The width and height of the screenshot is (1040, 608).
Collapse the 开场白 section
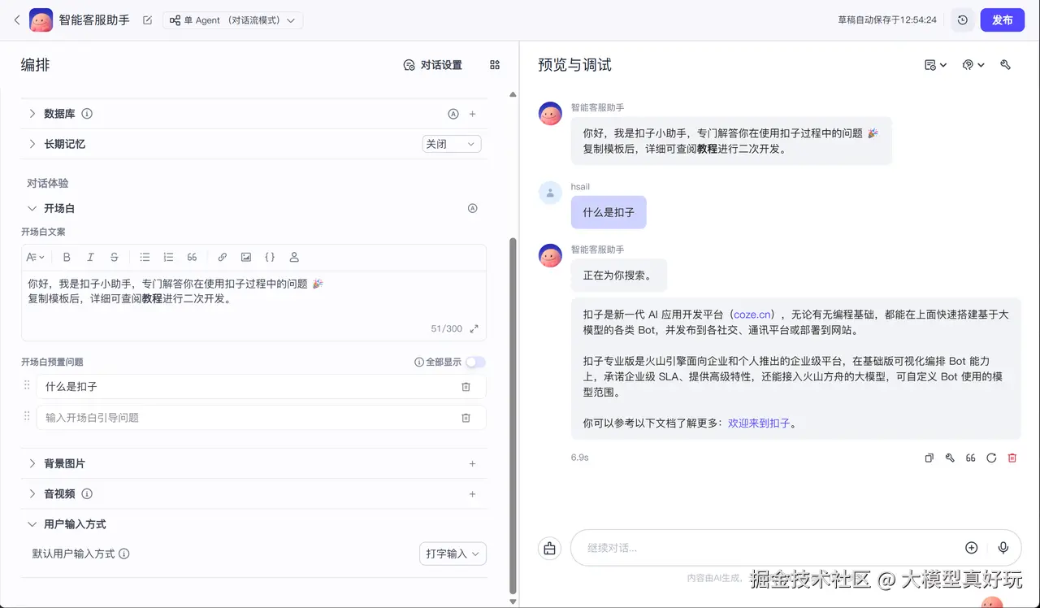(32, 208)
